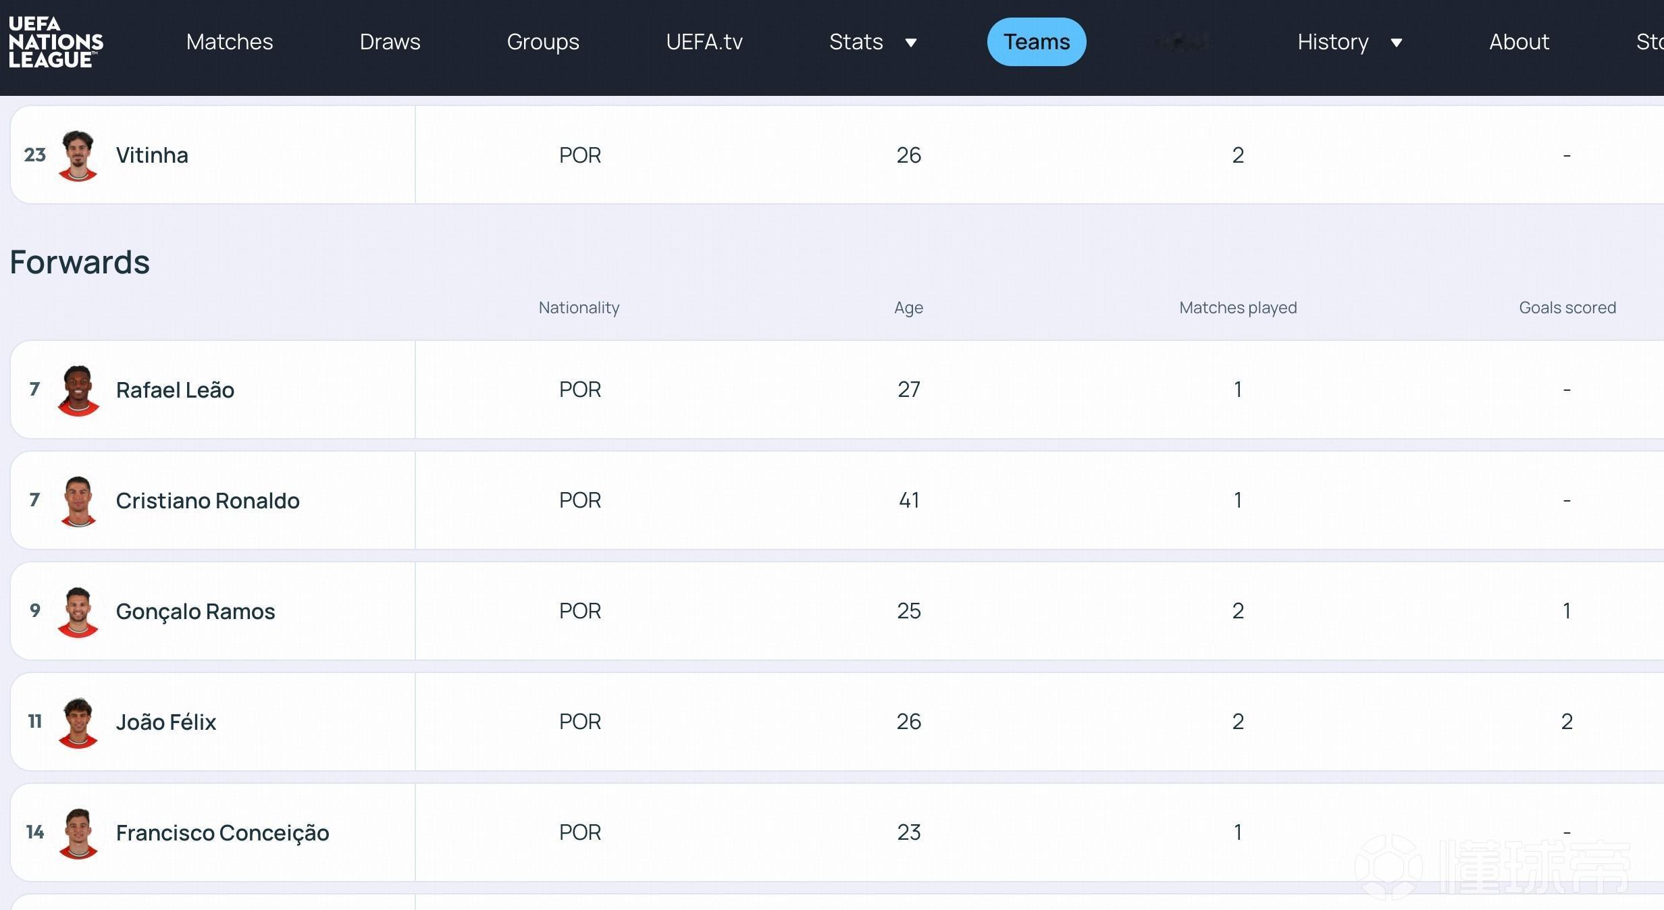This screenshot has height=910, width=1664.
Task: Open Gonçalo Ramos's profile link
Action: click(195, 612)
